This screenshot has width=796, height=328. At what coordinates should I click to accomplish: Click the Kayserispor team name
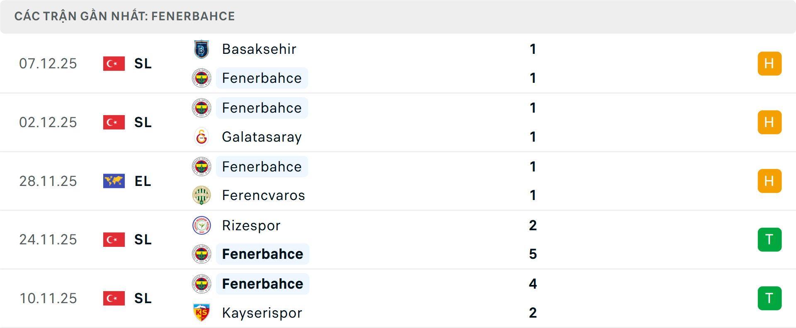(262, 313)
